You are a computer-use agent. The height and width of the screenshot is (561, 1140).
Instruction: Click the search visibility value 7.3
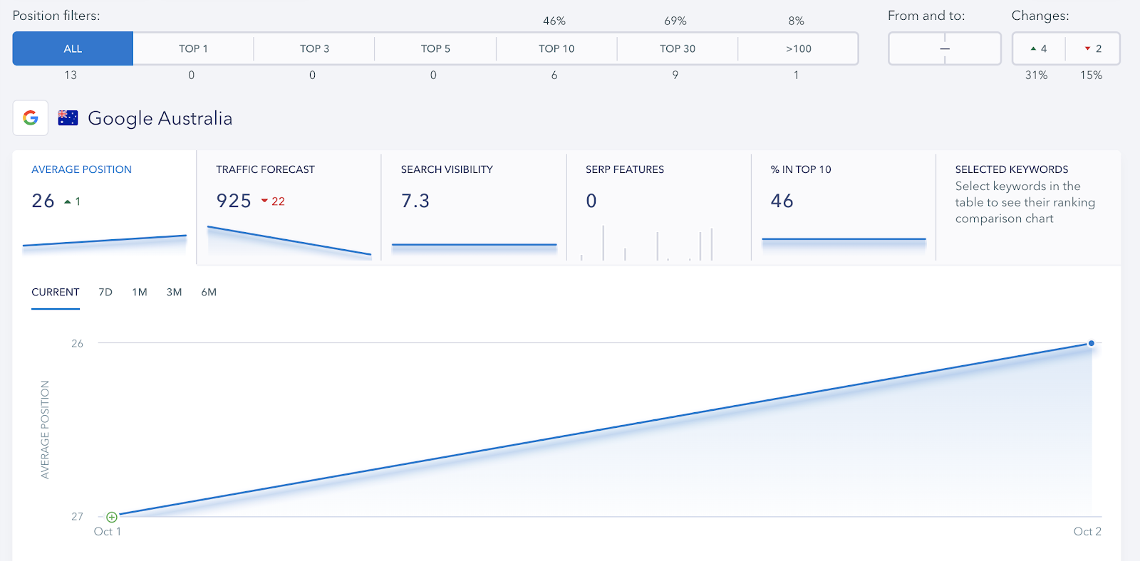pos(415,201)
